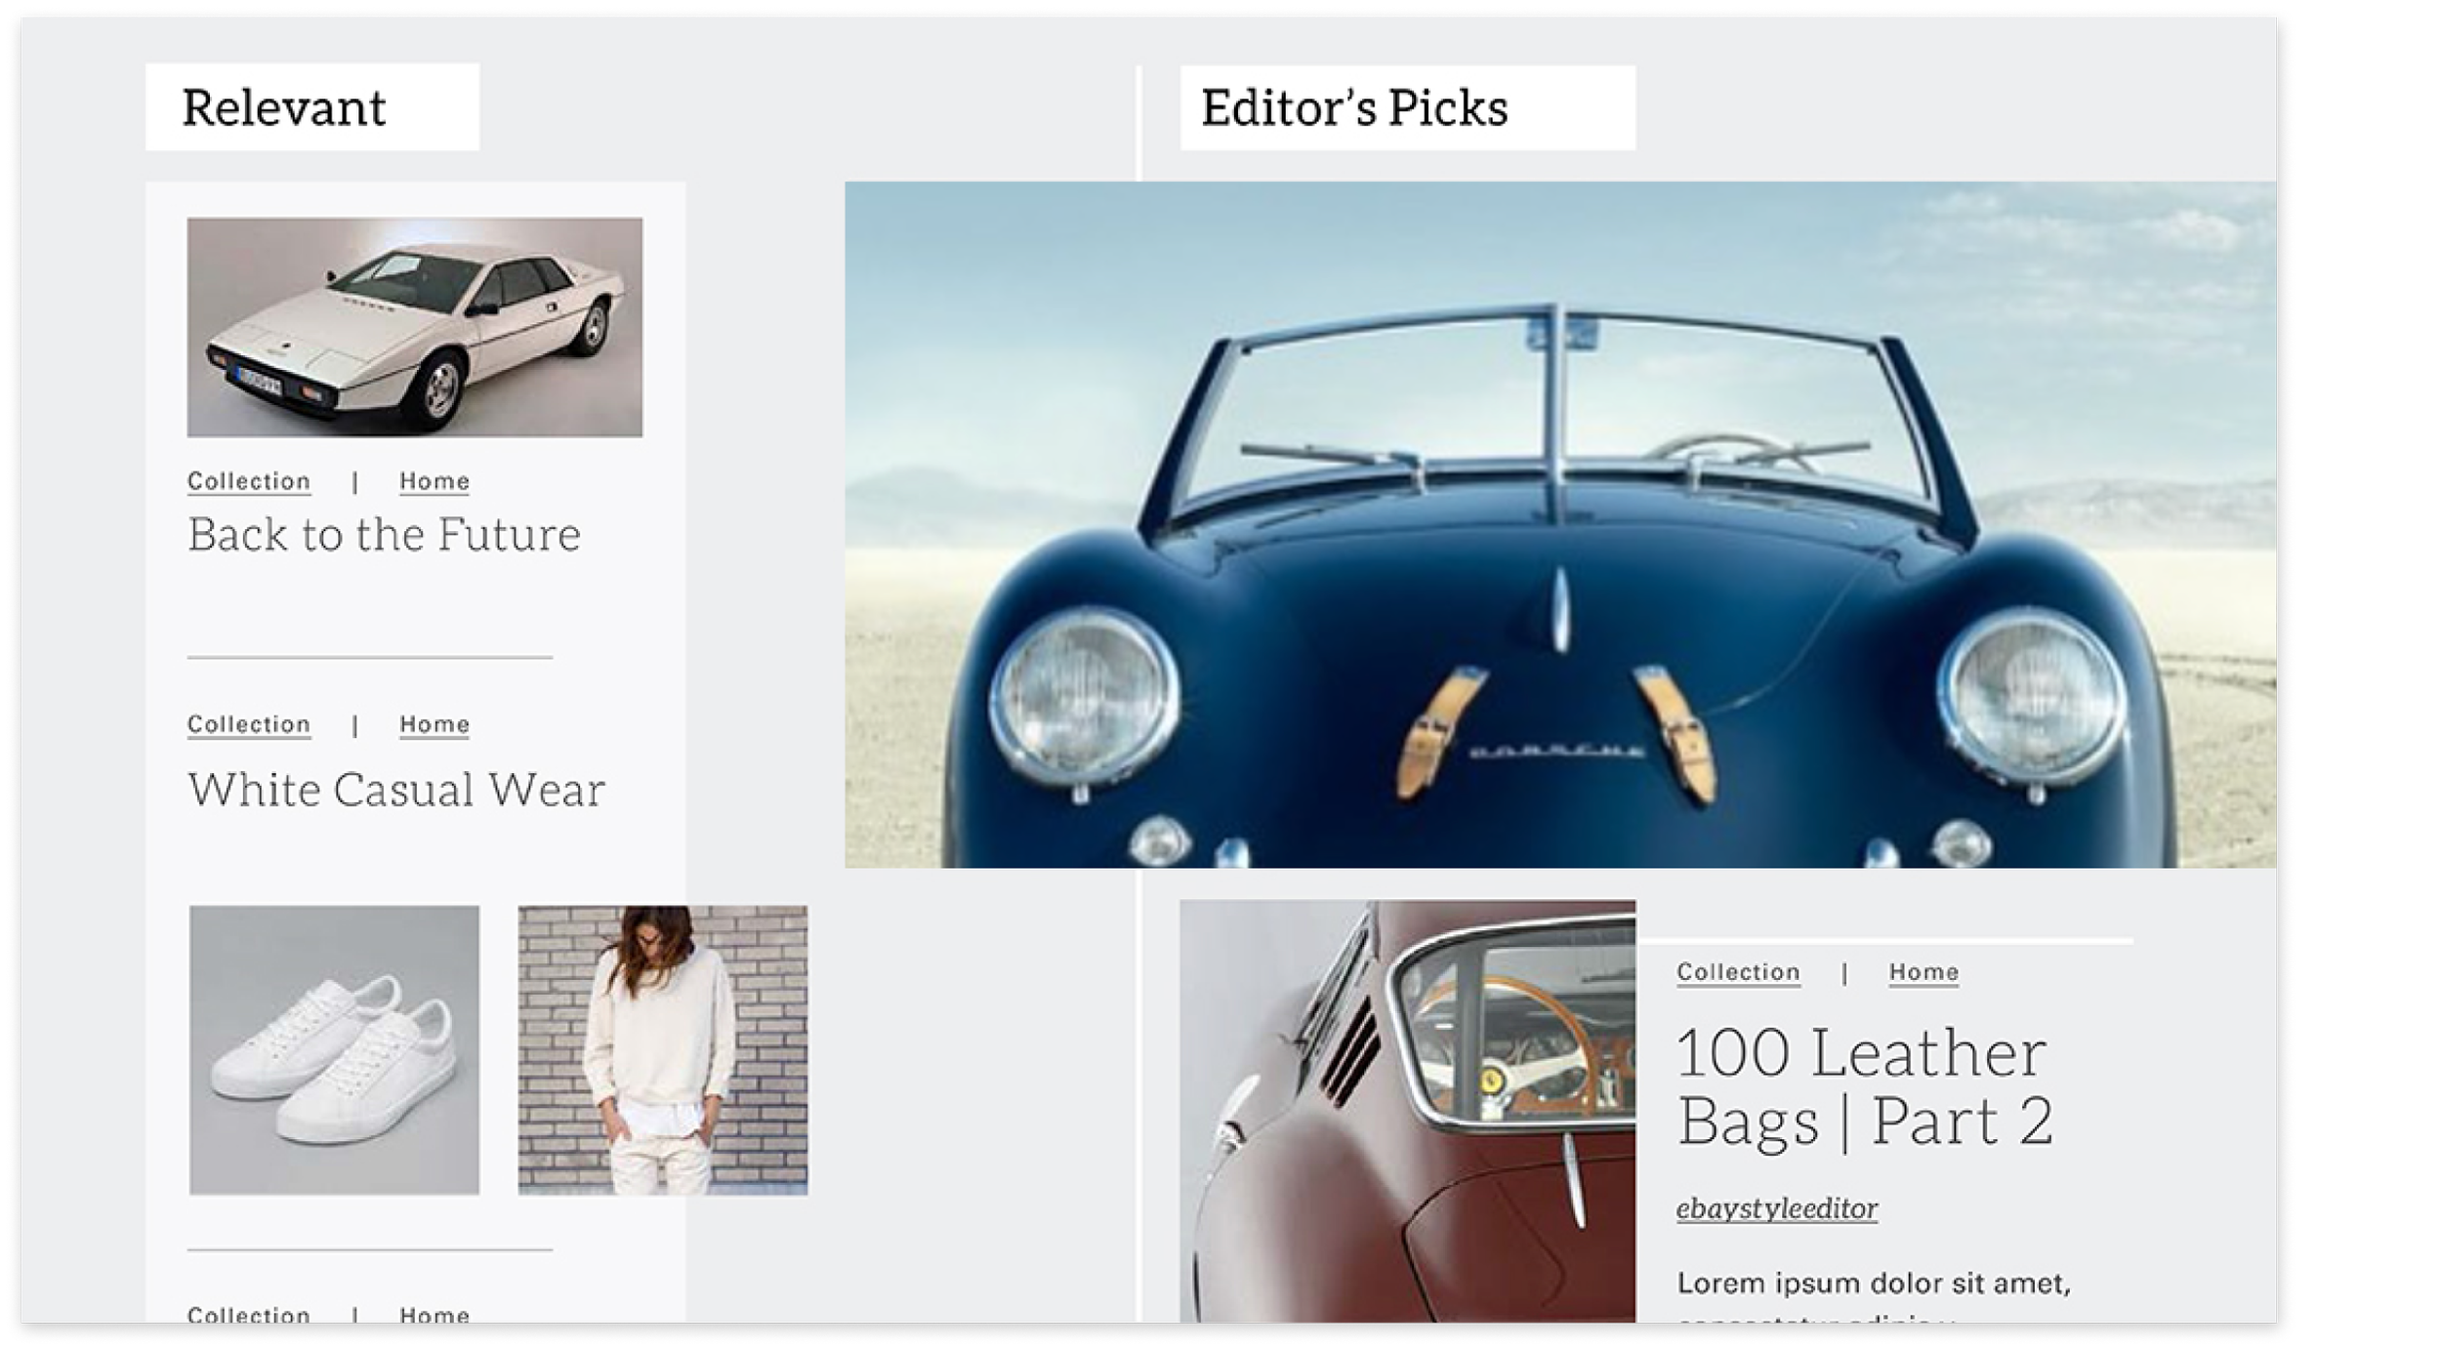Click Home link above 100 Leather Bags

[1924, 972]
